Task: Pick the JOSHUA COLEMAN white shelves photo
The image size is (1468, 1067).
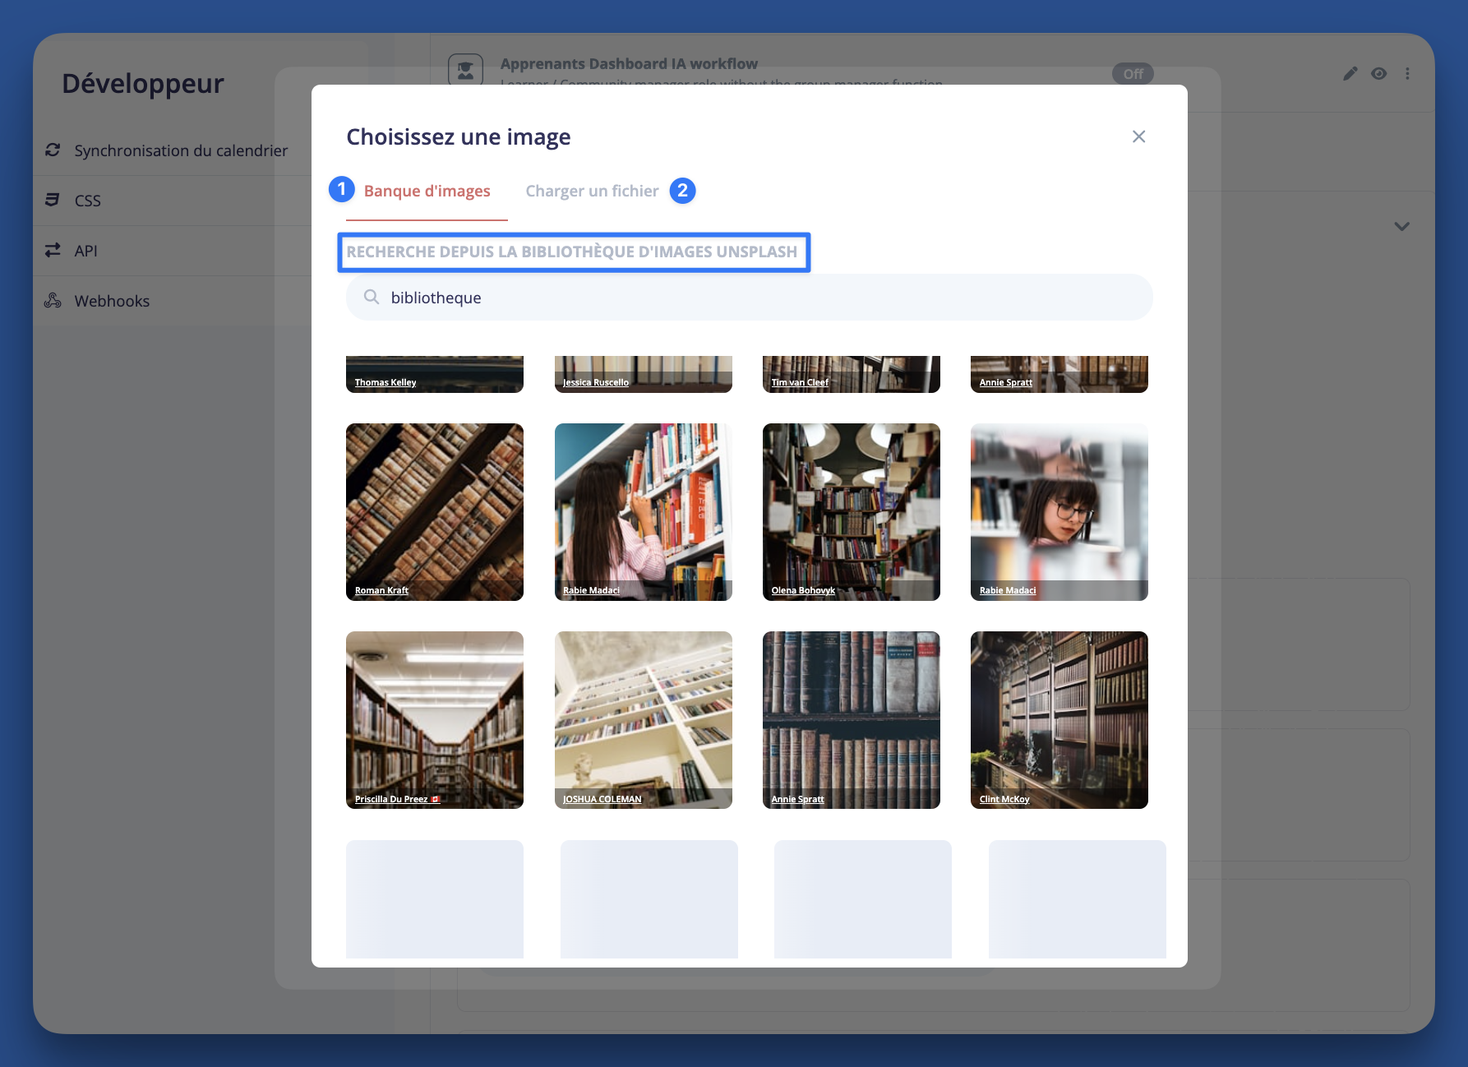Action: [x=644, y=720]
